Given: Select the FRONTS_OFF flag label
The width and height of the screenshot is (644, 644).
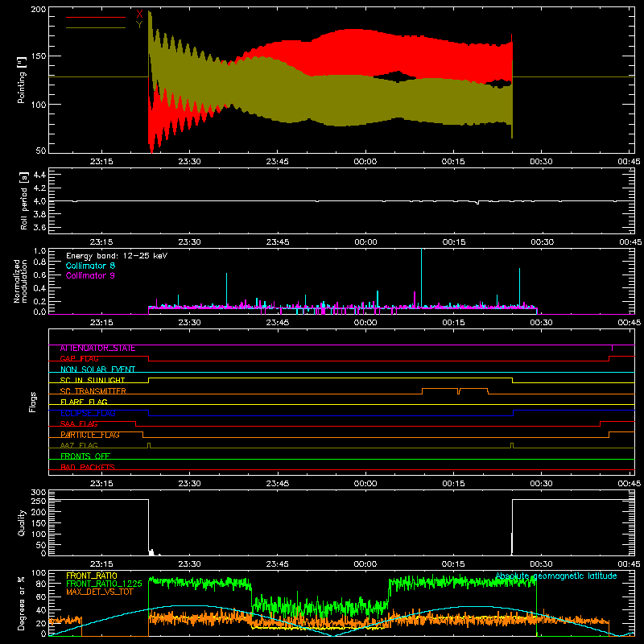Looking at the screenshot, I should [x=85, y=456].
